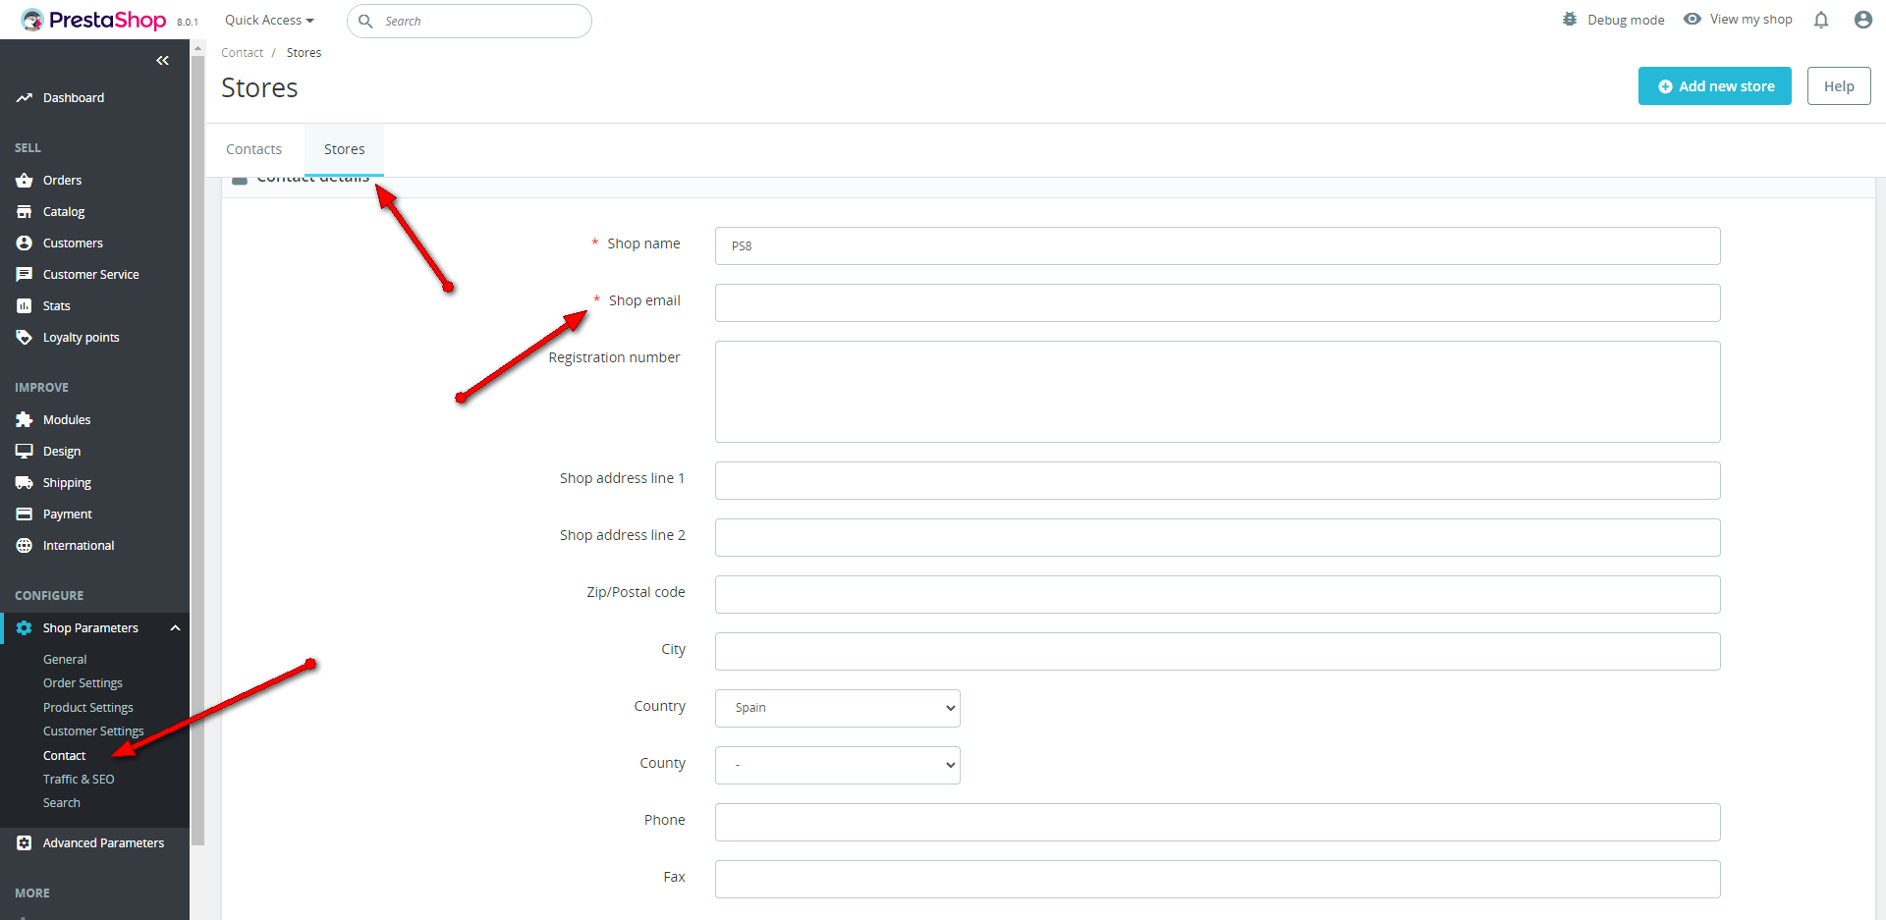Click the Shipping truck icon
1886x920 pixels.
(x=25, y=483)
